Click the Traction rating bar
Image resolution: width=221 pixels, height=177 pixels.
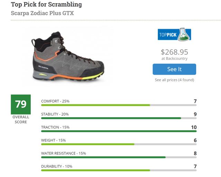[x=118, y=131]
